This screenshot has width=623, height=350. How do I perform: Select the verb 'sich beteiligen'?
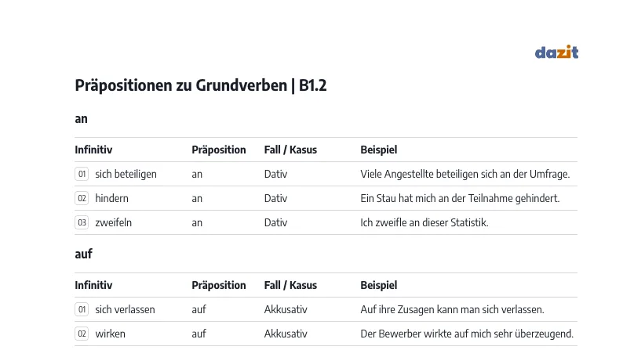point(126,174)
